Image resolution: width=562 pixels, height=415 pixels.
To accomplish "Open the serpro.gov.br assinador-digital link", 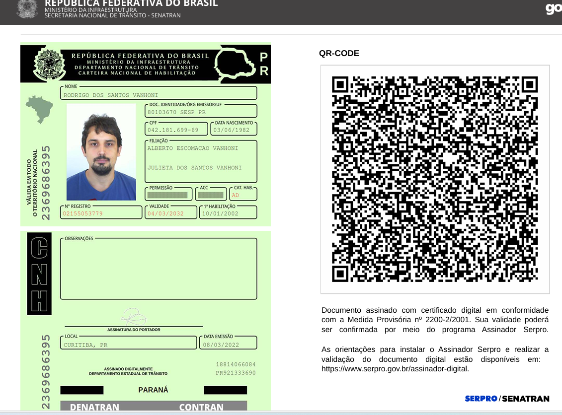I will (x=395, y=369).
